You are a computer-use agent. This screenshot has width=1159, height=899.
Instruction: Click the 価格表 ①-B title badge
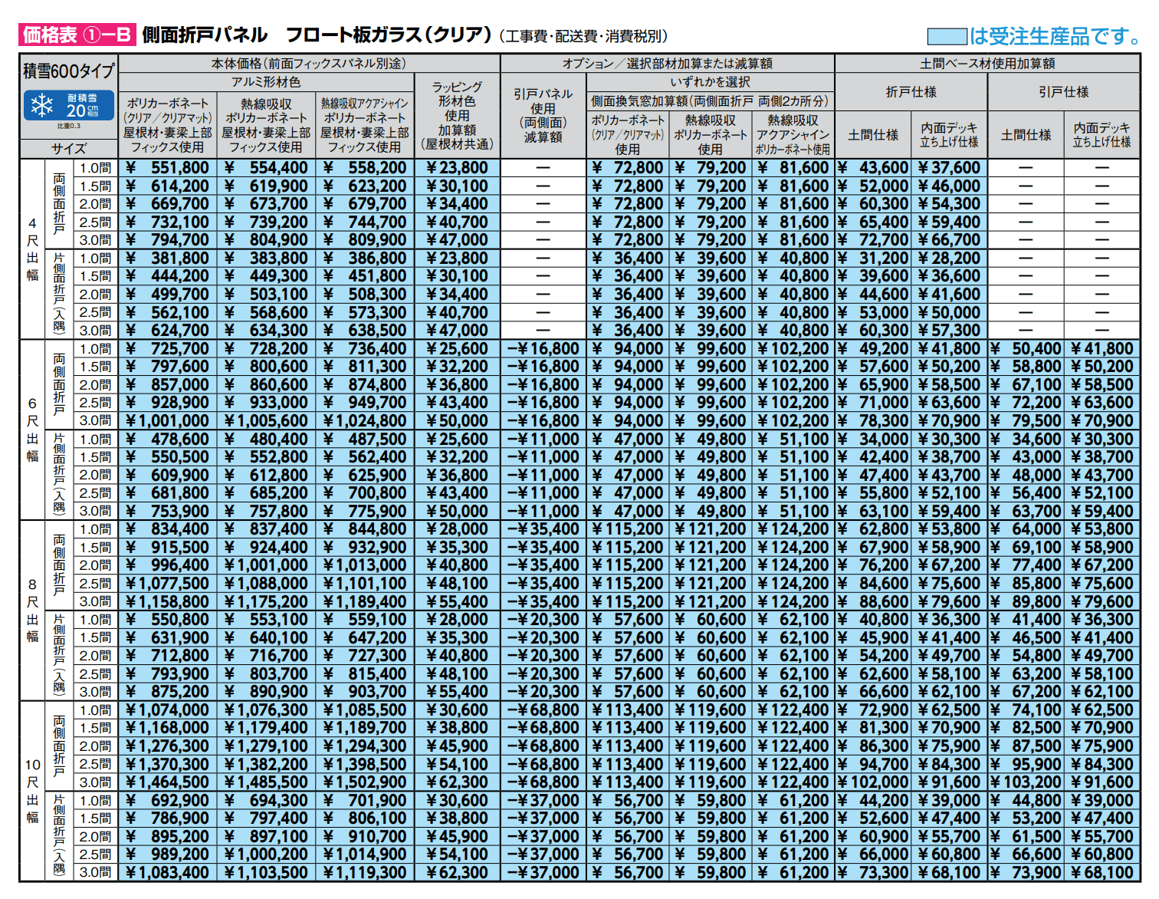(77, 35)
